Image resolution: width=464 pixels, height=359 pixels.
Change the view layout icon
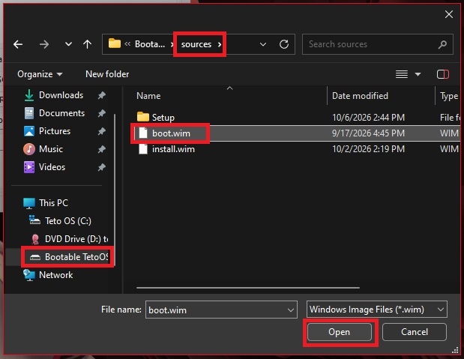pyautogui.click(x=402, y=74)
